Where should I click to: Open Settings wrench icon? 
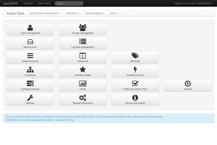(x=30, y=97)
